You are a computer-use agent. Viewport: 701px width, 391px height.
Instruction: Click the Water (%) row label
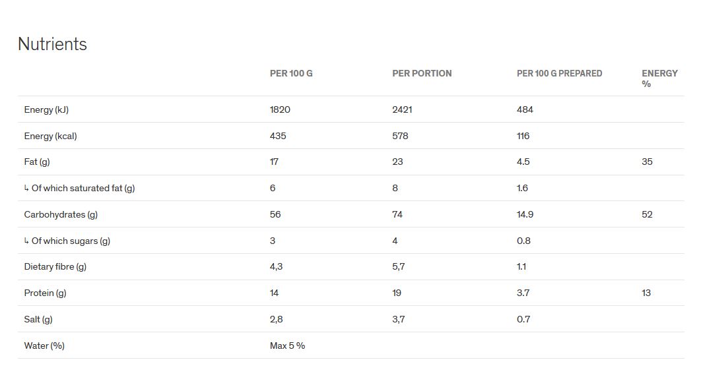[44, 346]
